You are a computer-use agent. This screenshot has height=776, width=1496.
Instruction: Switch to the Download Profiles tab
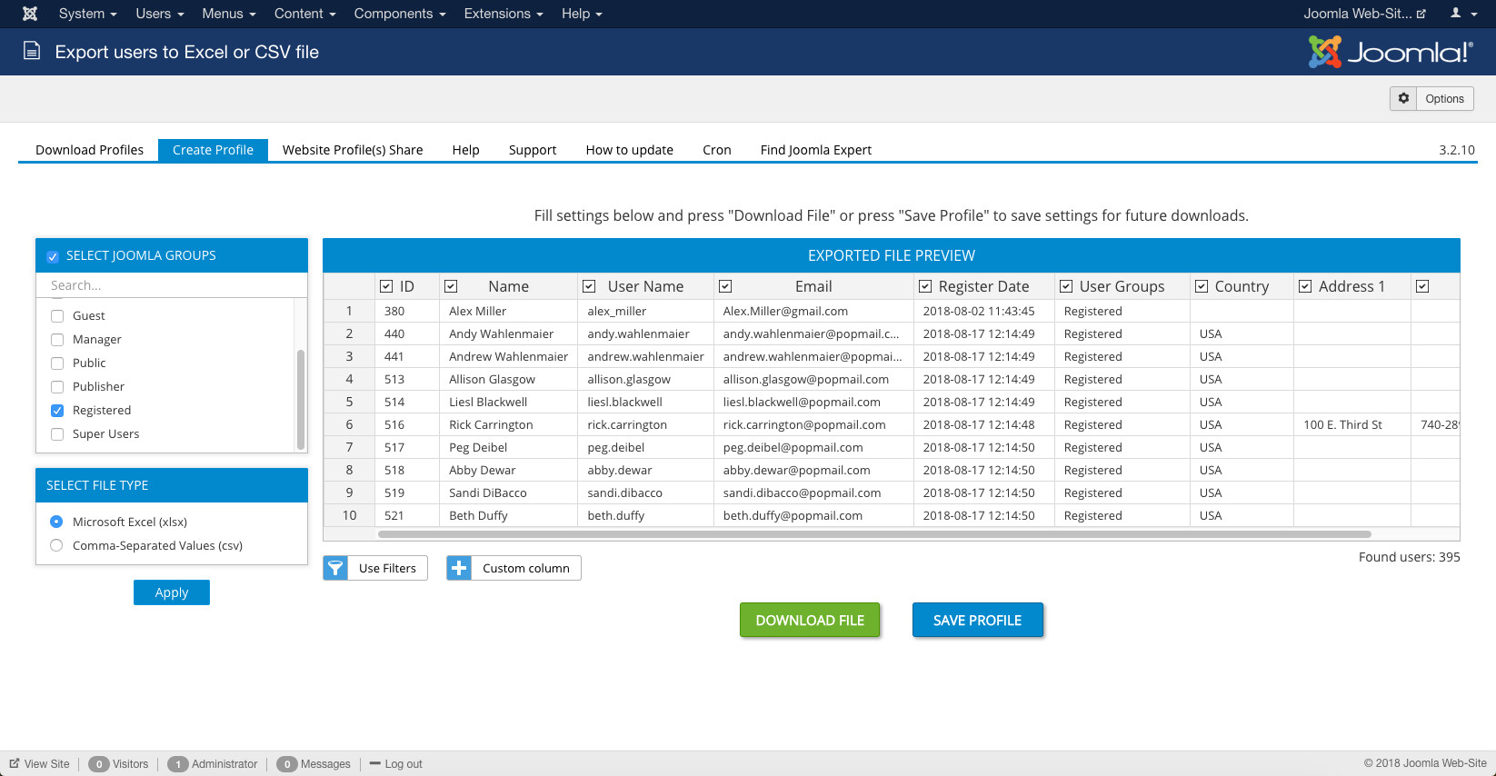[x=89, y=150]
